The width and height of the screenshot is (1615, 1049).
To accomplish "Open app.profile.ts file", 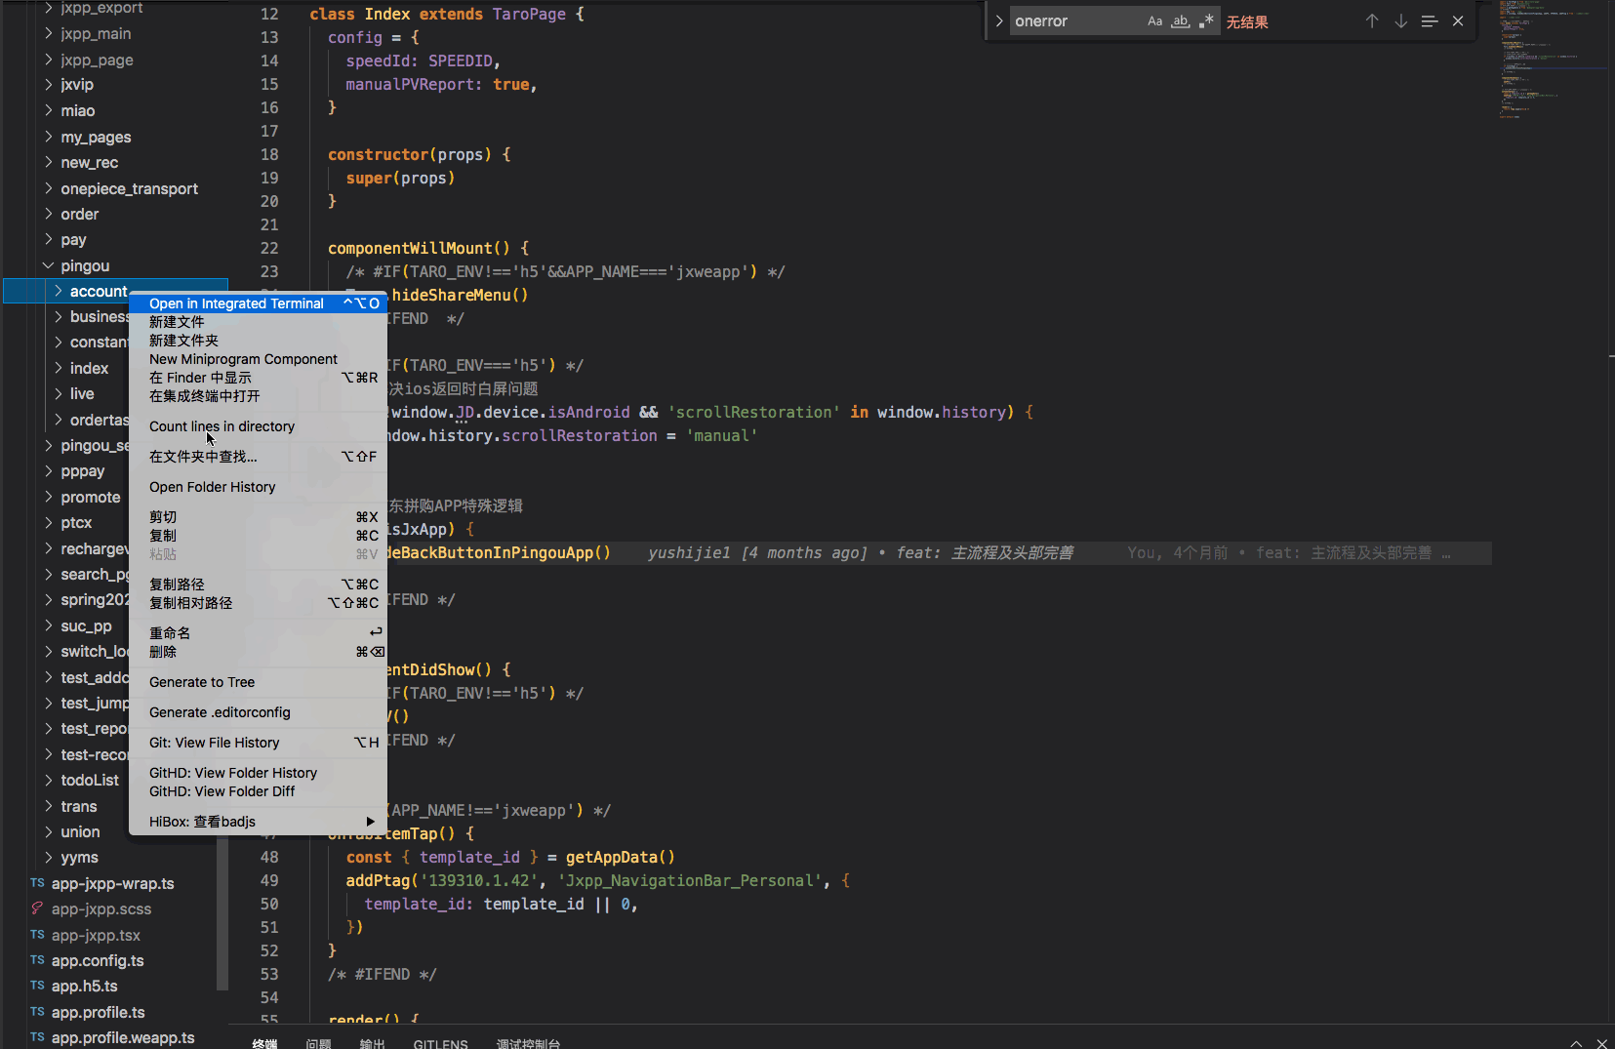I will (98, 1013).
